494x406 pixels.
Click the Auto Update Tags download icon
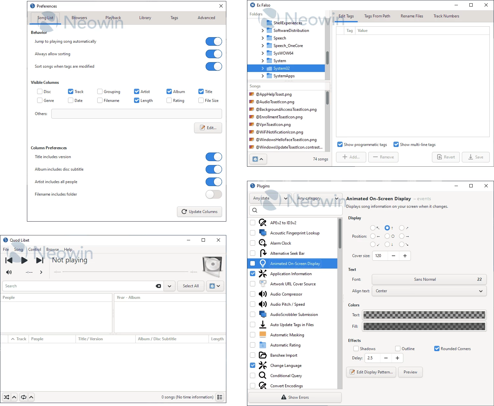pyautogui.click(x=262, y=324)
